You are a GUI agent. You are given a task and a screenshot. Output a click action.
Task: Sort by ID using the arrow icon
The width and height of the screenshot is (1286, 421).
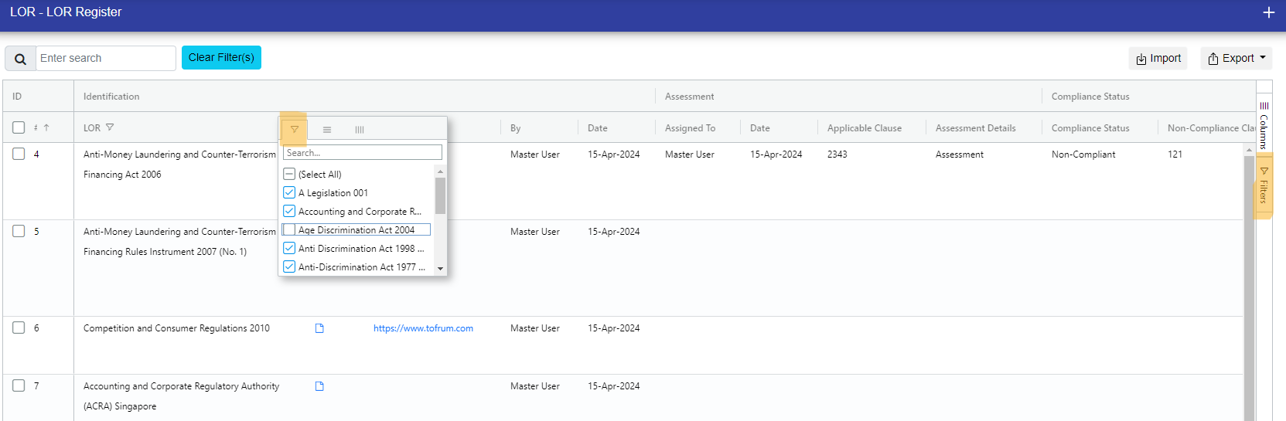pos(46,127)
